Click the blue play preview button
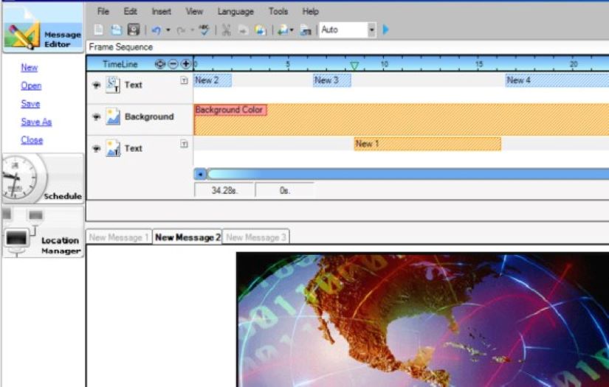 tap(385, 29)
